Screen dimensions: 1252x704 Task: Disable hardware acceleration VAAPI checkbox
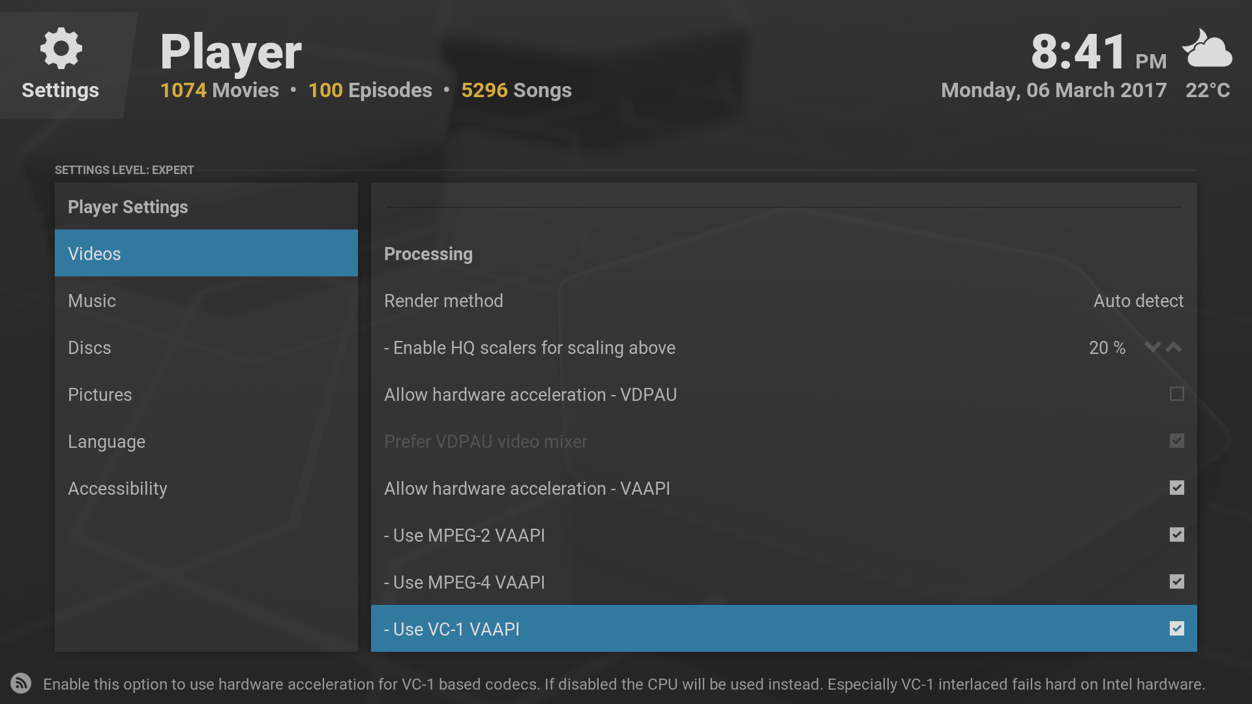1176,488
